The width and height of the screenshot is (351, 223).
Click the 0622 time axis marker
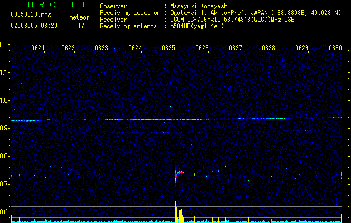tap(68, 48)
